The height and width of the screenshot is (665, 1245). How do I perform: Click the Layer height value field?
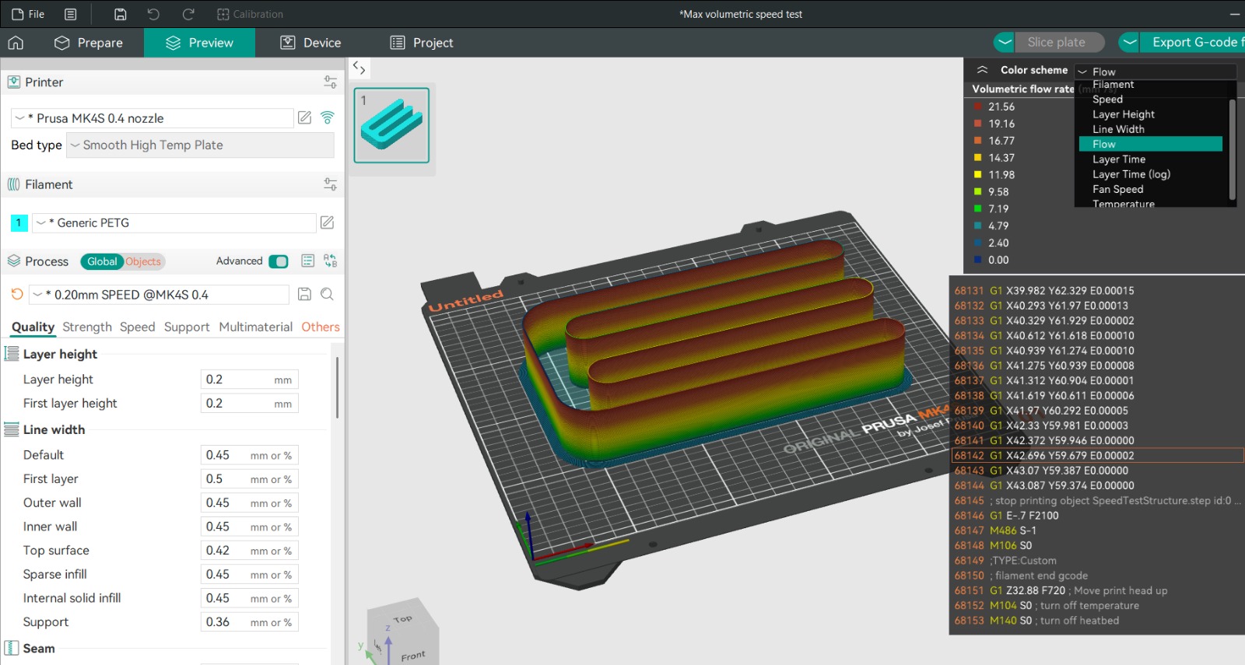249,380
